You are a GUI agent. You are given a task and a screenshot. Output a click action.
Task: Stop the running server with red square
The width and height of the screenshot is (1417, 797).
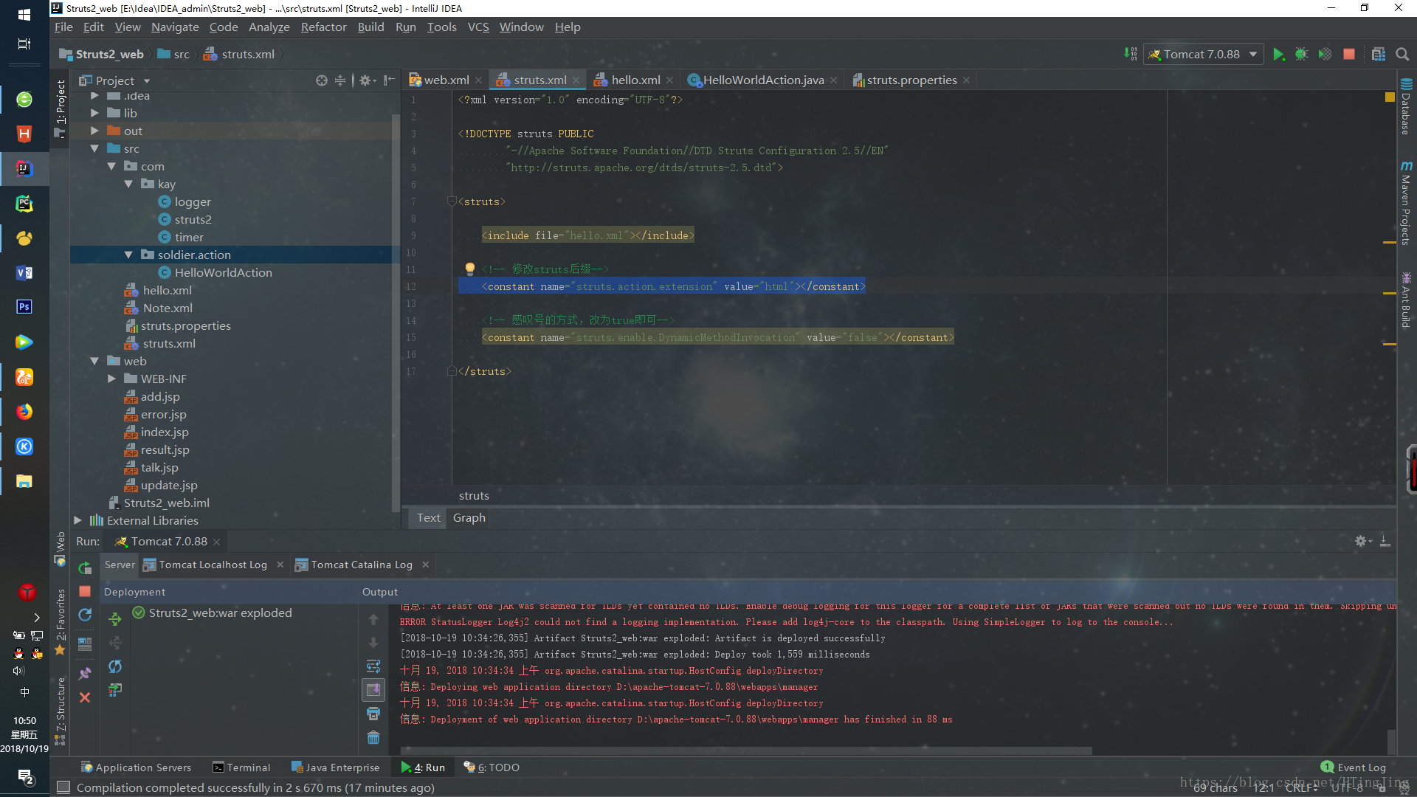(1349, 55)
